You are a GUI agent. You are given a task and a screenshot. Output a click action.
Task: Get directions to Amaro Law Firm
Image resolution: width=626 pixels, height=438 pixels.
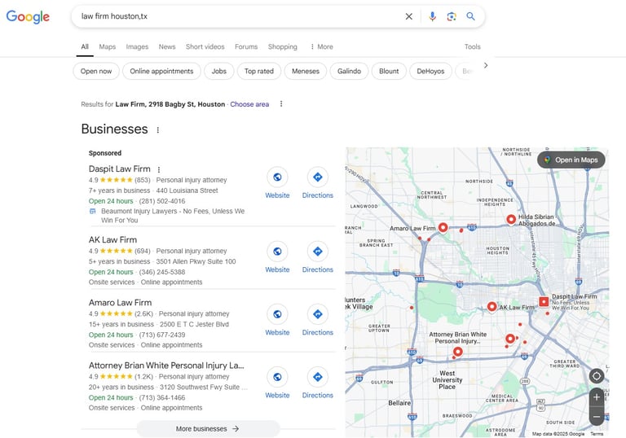point(317,314)
